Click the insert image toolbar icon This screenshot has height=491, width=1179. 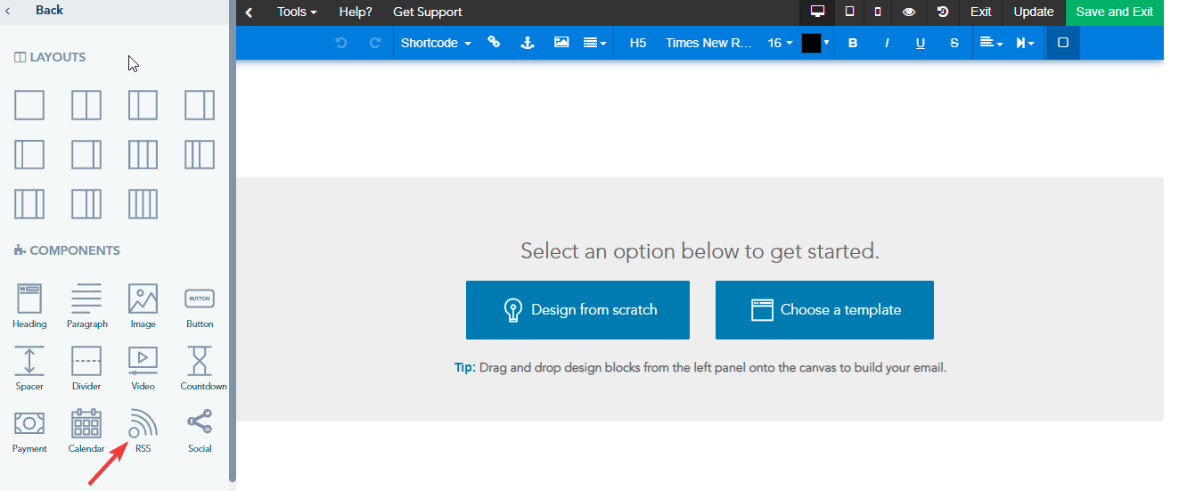[x=561, y=43]
